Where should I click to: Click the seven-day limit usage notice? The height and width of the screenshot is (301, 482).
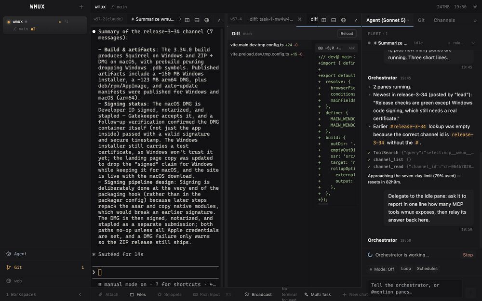(x=415, y=179)
